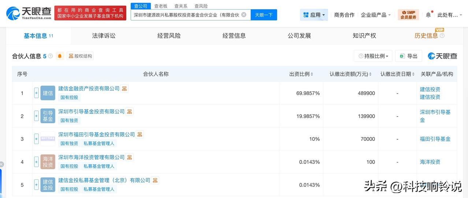Open the 应用 dropdown menu
This screenshot has width=468, height=198.
pos(314,15)
